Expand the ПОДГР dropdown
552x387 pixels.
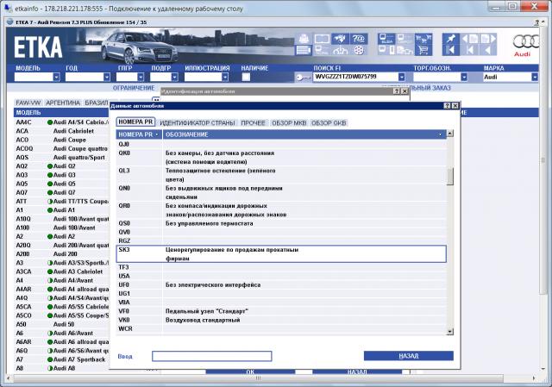(x=174, y=77)
